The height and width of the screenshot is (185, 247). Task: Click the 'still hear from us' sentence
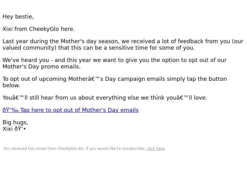[53, 97]
